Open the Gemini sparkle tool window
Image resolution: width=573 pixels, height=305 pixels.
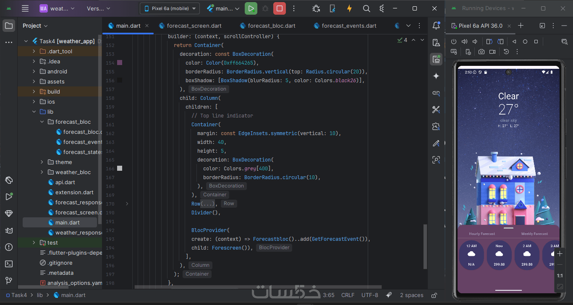[436, 76]
